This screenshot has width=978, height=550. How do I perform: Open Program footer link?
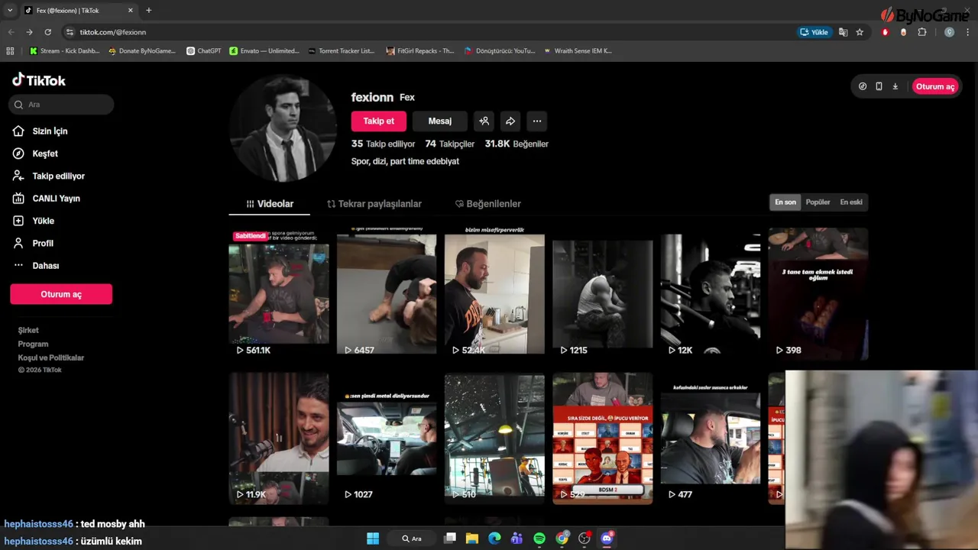pos(33,344)
